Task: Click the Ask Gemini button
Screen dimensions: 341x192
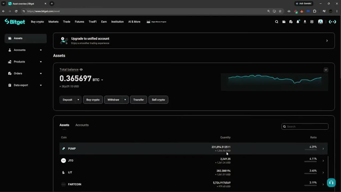Action: pos(304,3)
